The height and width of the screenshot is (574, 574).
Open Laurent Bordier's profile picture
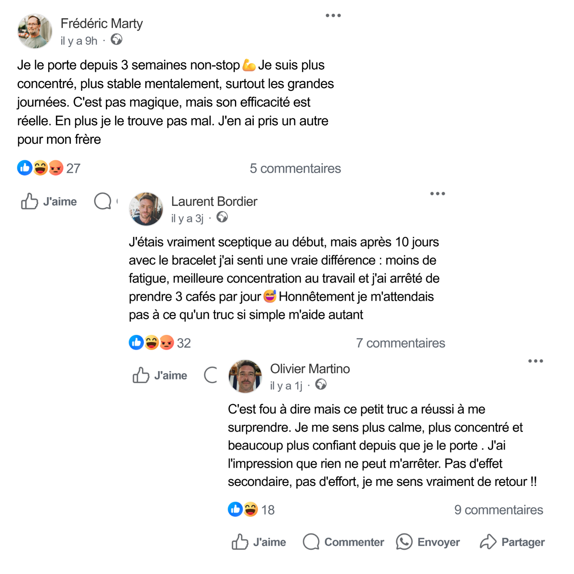click(146, 209)
